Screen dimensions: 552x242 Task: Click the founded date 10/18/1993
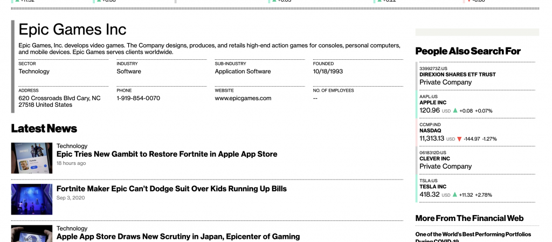coord(328,71)
